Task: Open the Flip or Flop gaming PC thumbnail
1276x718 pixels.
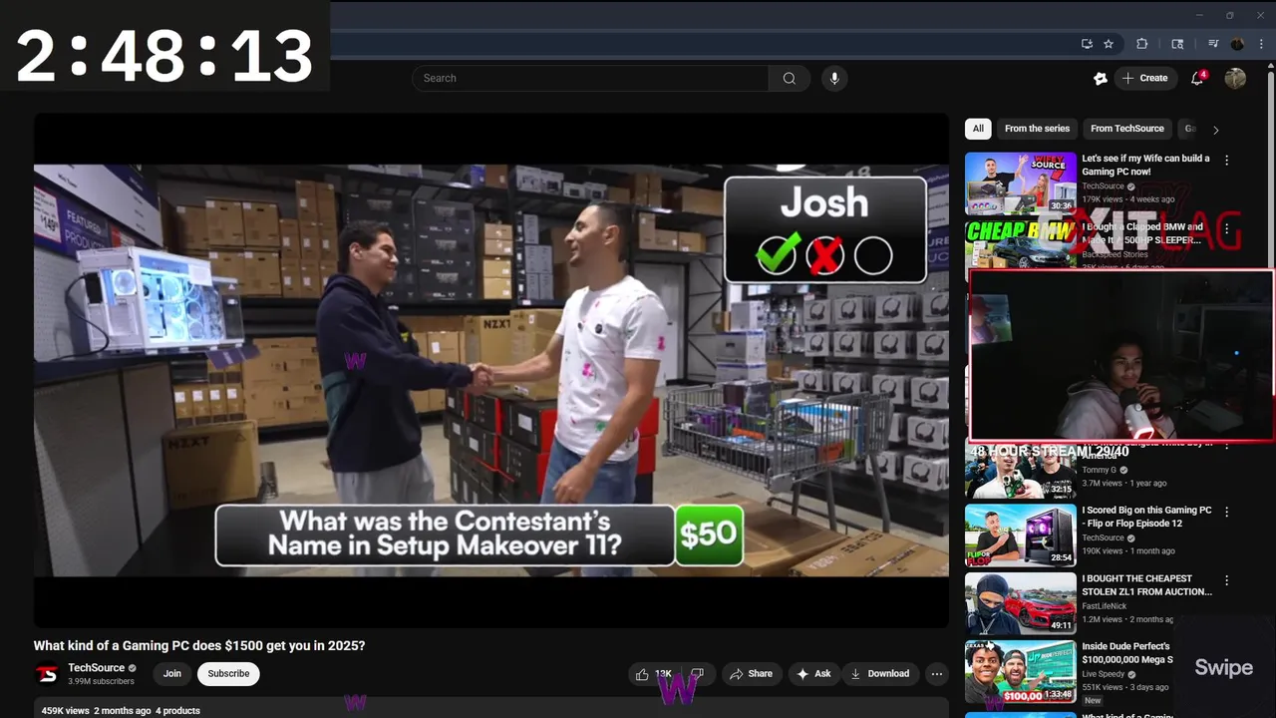Action: click(1021, 536)
